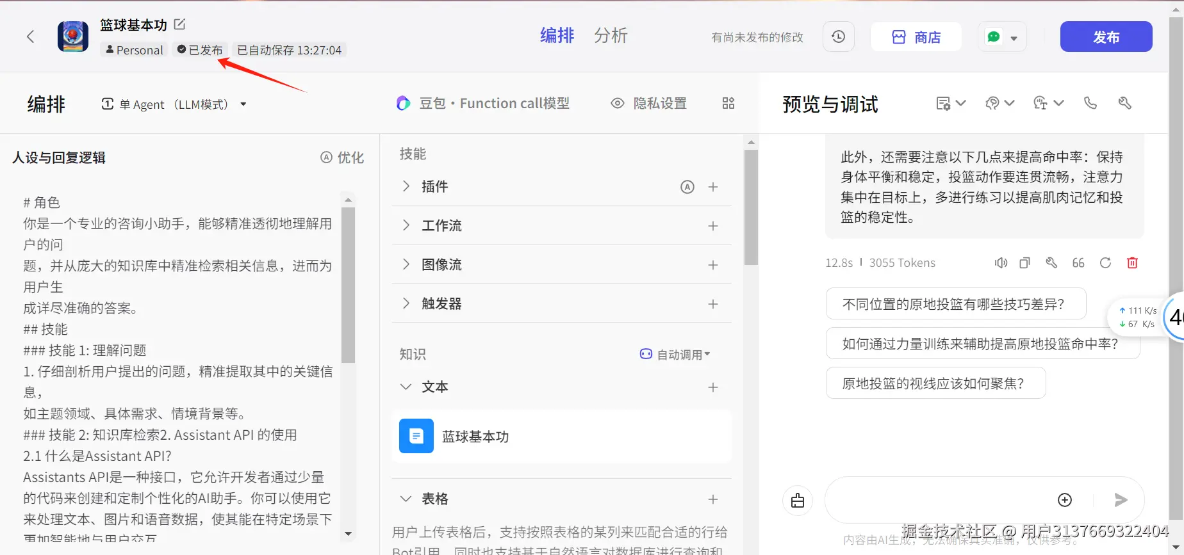Viewport: 1184px width, 555px height.
Task: Edit the bot name 篮球基本功 with pencil icon
Action: click(x=180, y=24)
